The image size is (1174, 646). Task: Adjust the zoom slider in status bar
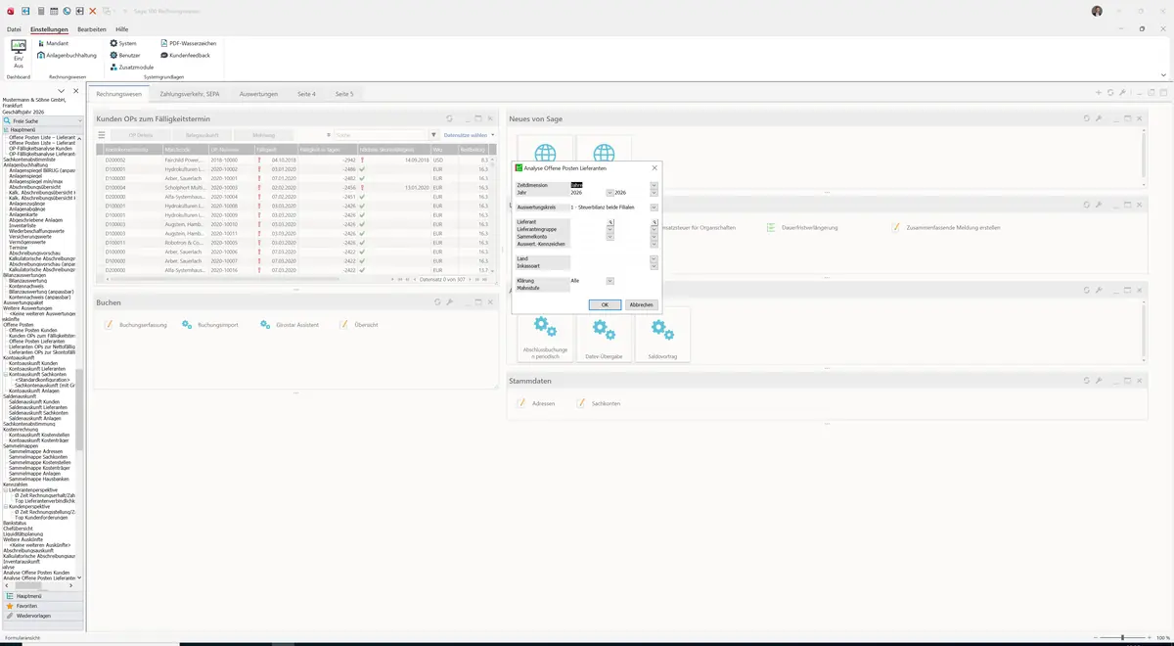pos(1122,638)
